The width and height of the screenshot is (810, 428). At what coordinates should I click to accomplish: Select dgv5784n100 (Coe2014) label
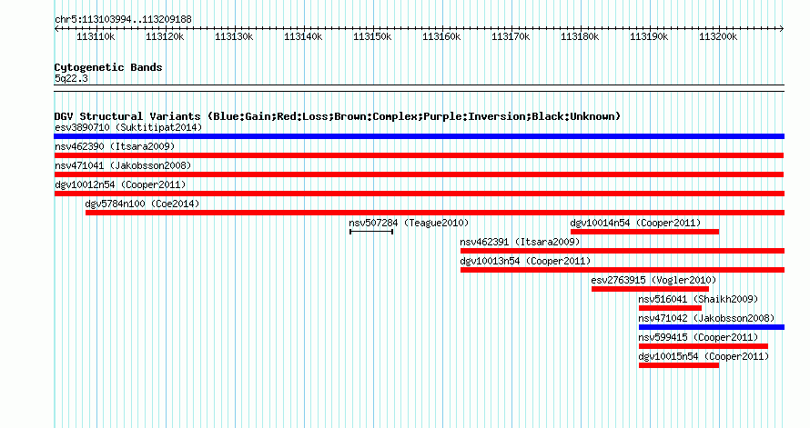click(142, 204)
